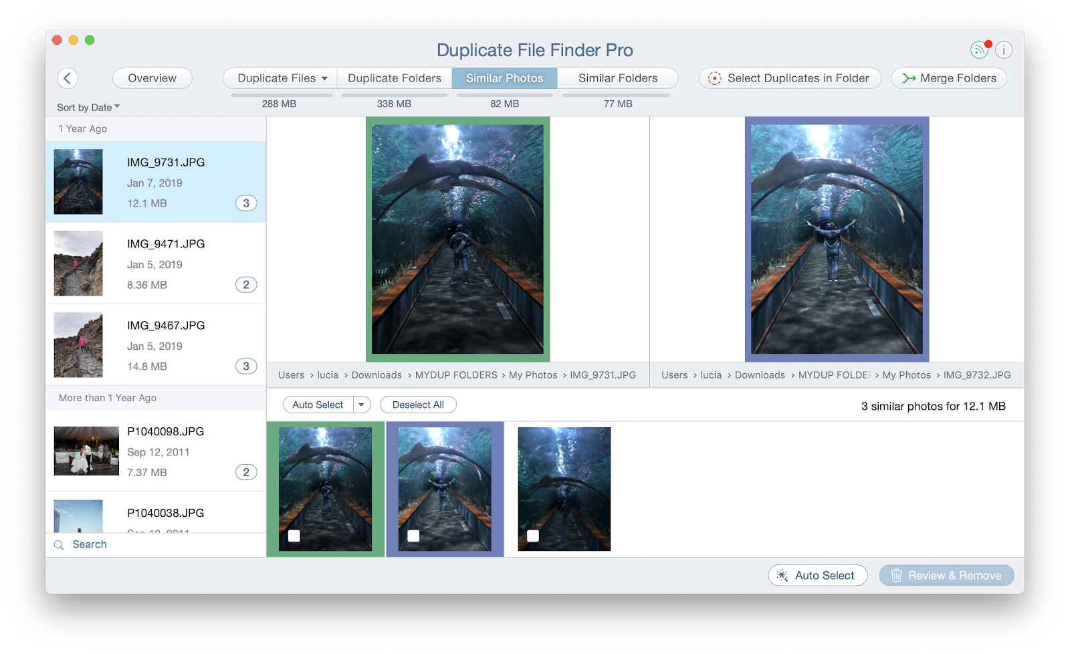Click the count badge on IMG_9731.JPG
Screen dimensions: 1070x654
coord(246,203)
